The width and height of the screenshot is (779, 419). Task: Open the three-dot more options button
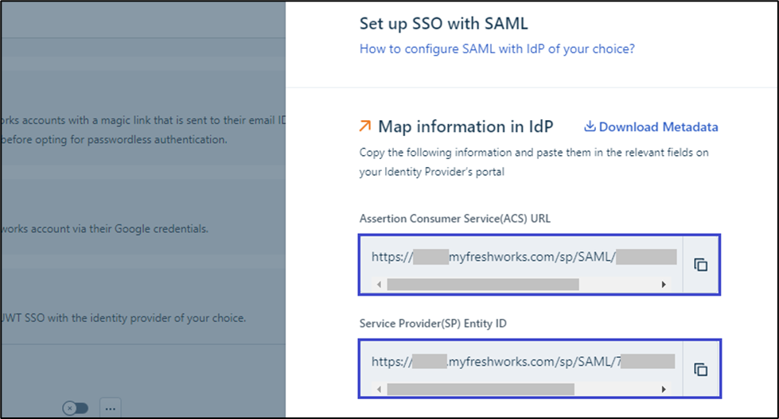click(x=111, y=408)
